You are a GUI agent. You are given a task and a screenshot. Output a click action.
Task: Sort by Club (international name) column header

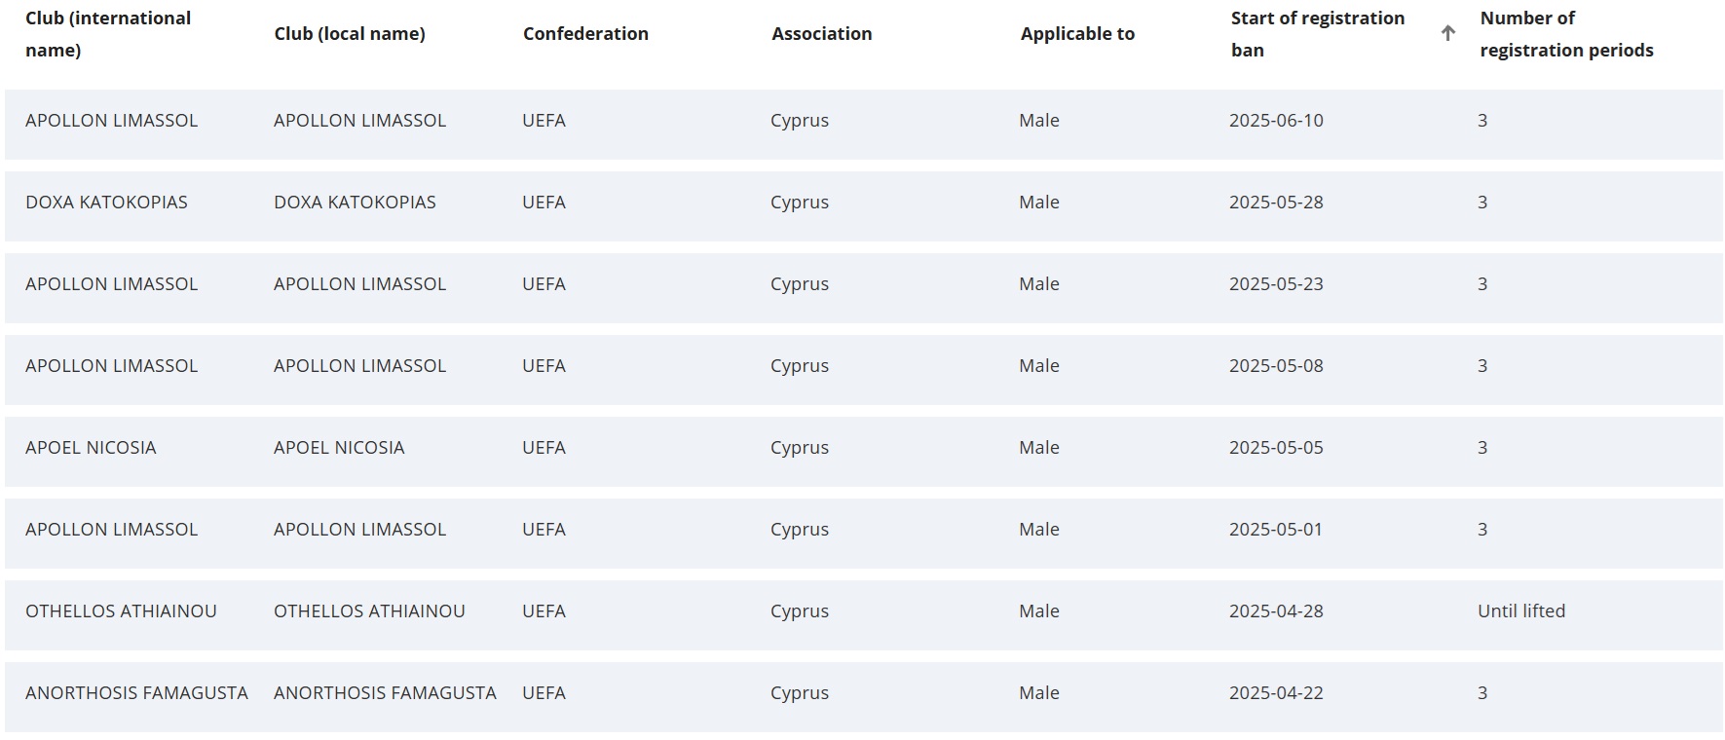point(108,34)
